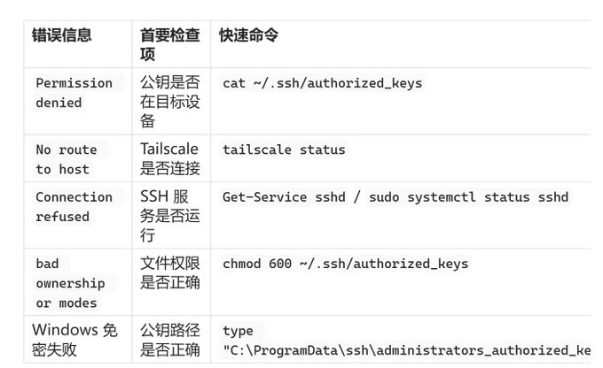Select the "cat ~/.ssh/authorized_keys" command
The width and height of the screenshot is (603, 368).
322,83
